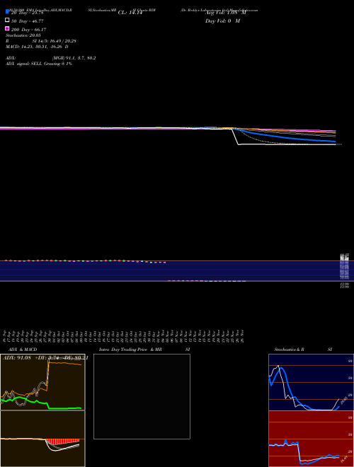
Task: Click the 'ADX signal: SELL Growing @ 1%' text
Action: tap(39, 64)
